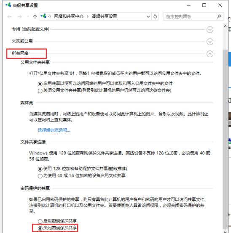Viewport: 231px width, 233px height.
Task: Click the control panel icon in address bar
Action: click(x=43, y=16)
